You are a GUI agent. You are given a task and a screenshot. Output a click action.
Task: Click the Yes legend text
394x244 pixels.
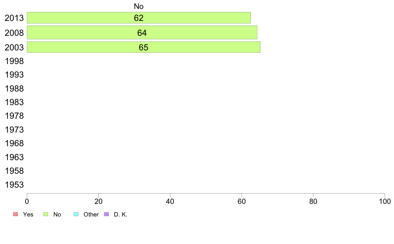[x=28, y=214]
